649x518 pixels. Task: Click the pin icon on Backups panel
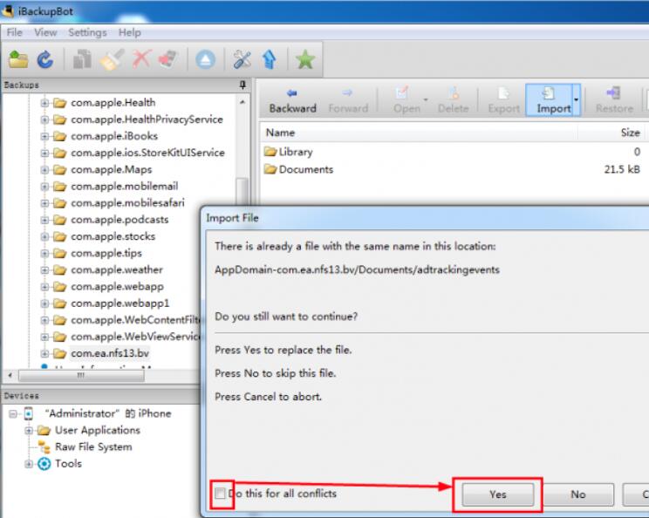tap(243, 85)
